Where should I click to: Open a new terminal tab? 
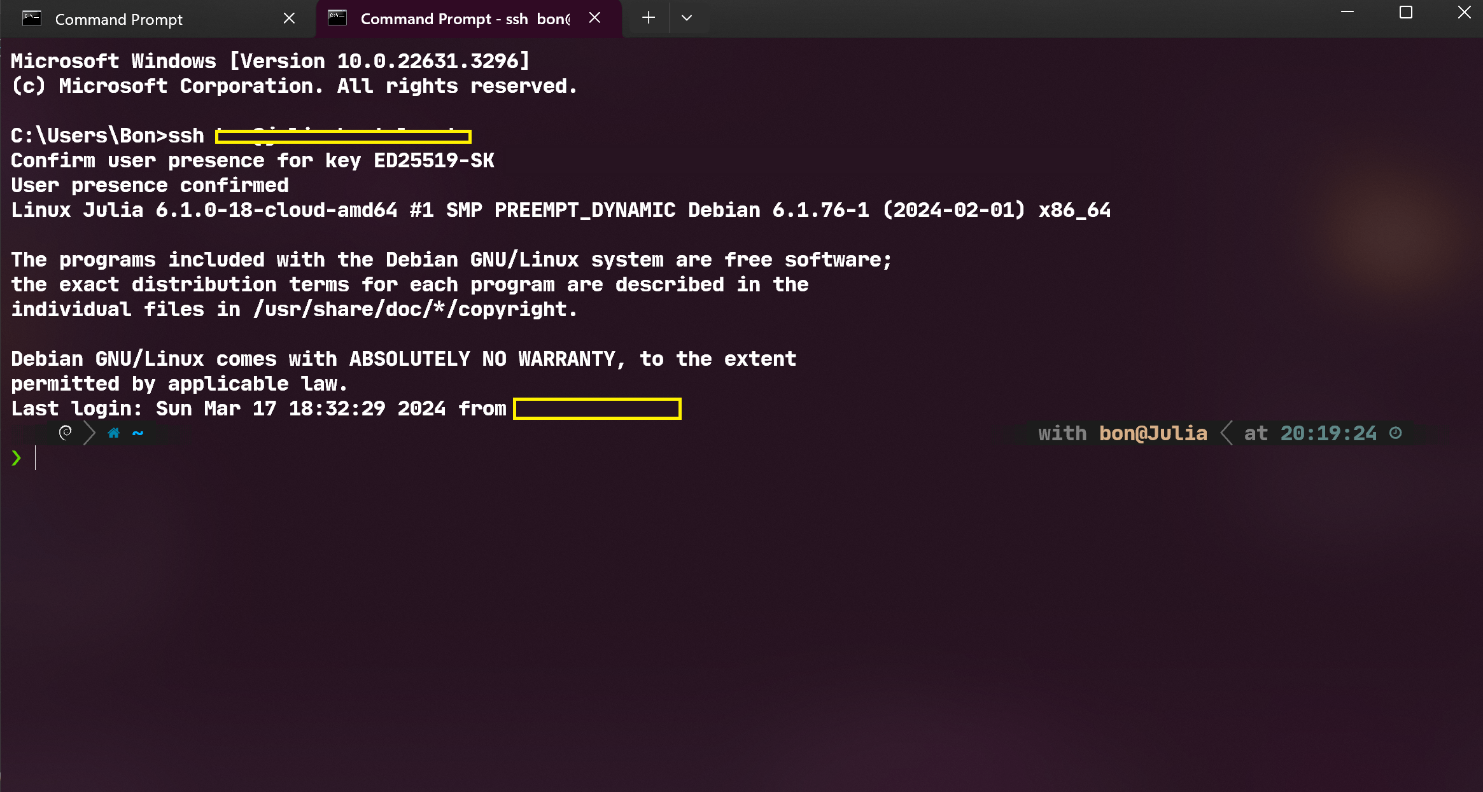tap(648, 18)
